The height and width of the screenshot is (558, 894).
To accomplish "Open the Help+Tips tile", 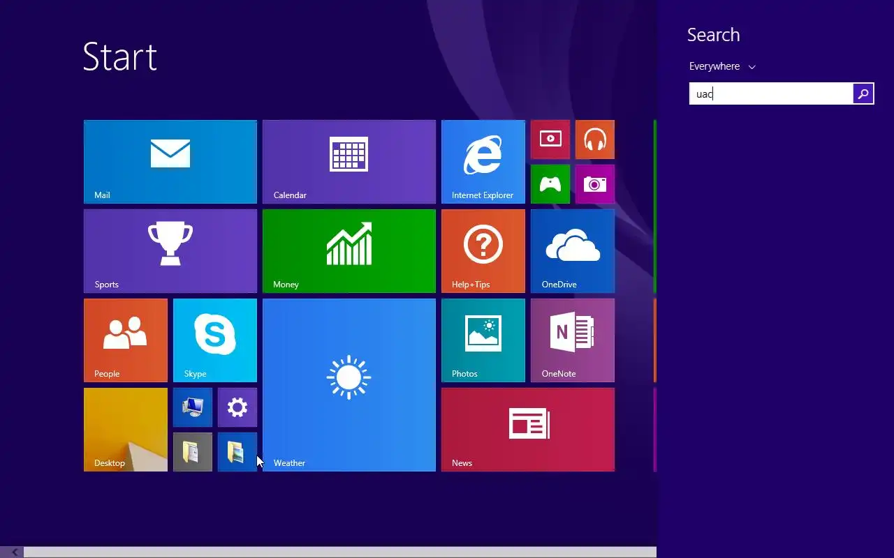I will [x=483, y=251].
